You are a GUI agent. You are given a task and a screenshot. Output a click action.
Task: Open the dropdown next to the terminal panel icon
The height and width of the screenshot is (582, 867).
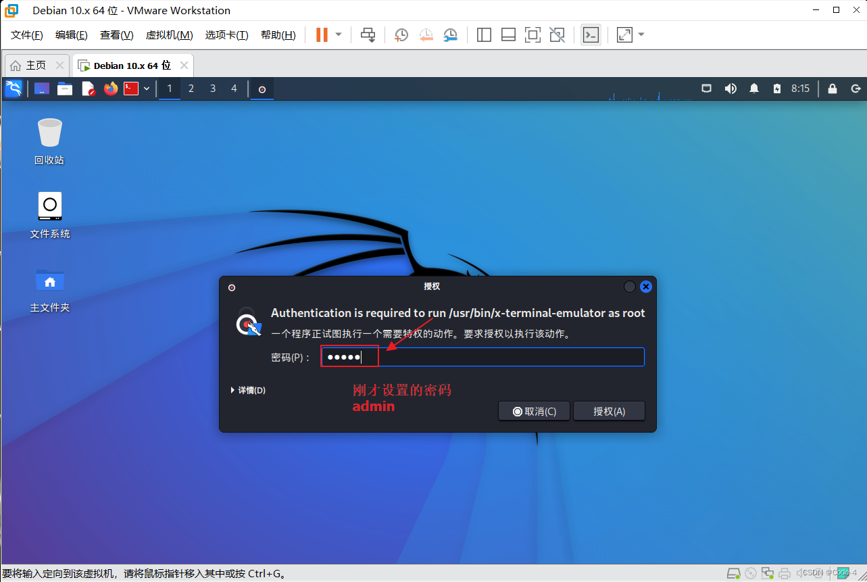146,89
